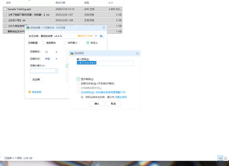Click the date 2025/3/26 1:07
This screenshot has width=229, height=166.
pyautogui.click(x=64, y=15)
